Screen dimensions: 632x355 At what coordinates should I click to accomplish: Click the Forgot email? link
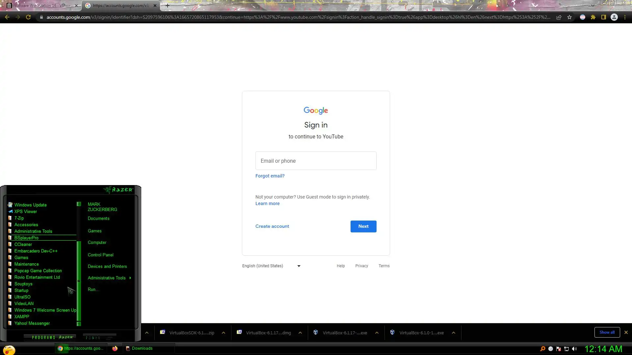tap(270, 176)
